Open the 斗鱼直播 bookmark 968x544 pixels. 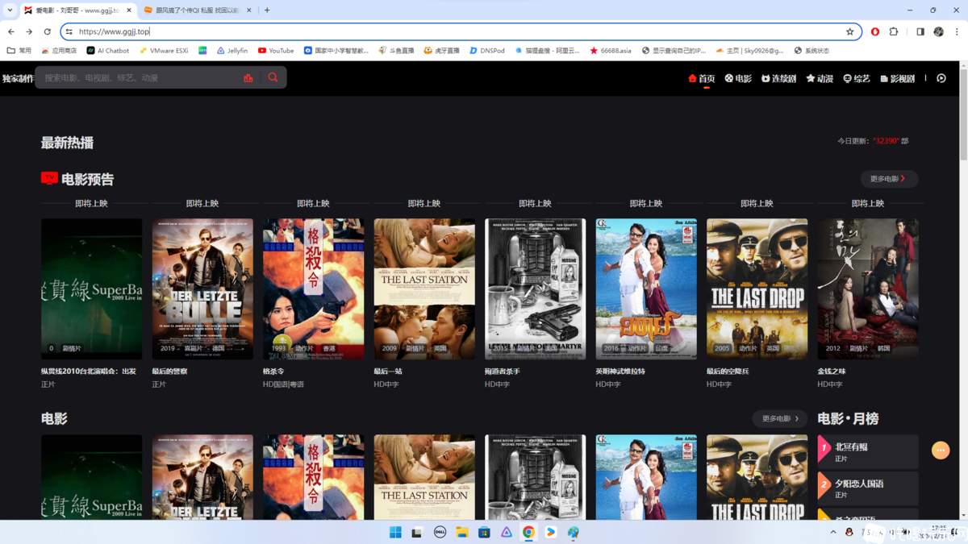tap(396, 50)
